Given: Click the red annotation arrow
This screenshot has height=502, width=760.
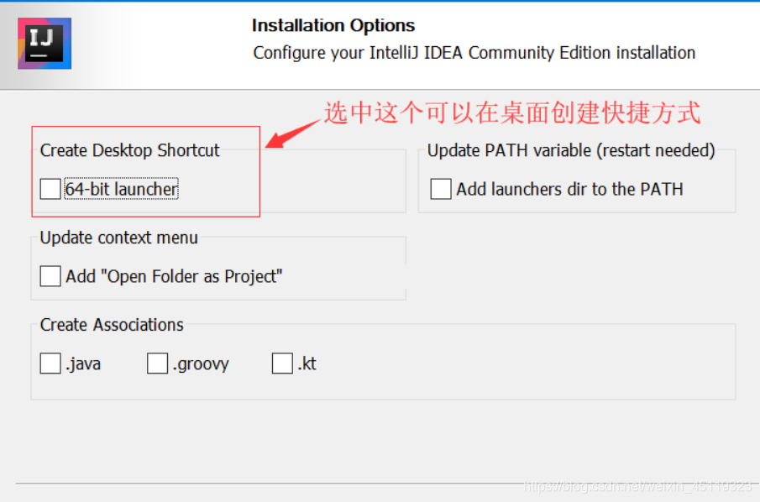Looking at the screenshot, I should click(x=293, y=133).
